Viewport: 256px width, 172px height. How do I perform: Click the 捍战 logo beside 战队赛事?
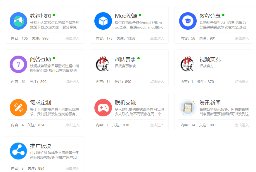(103, 64)
